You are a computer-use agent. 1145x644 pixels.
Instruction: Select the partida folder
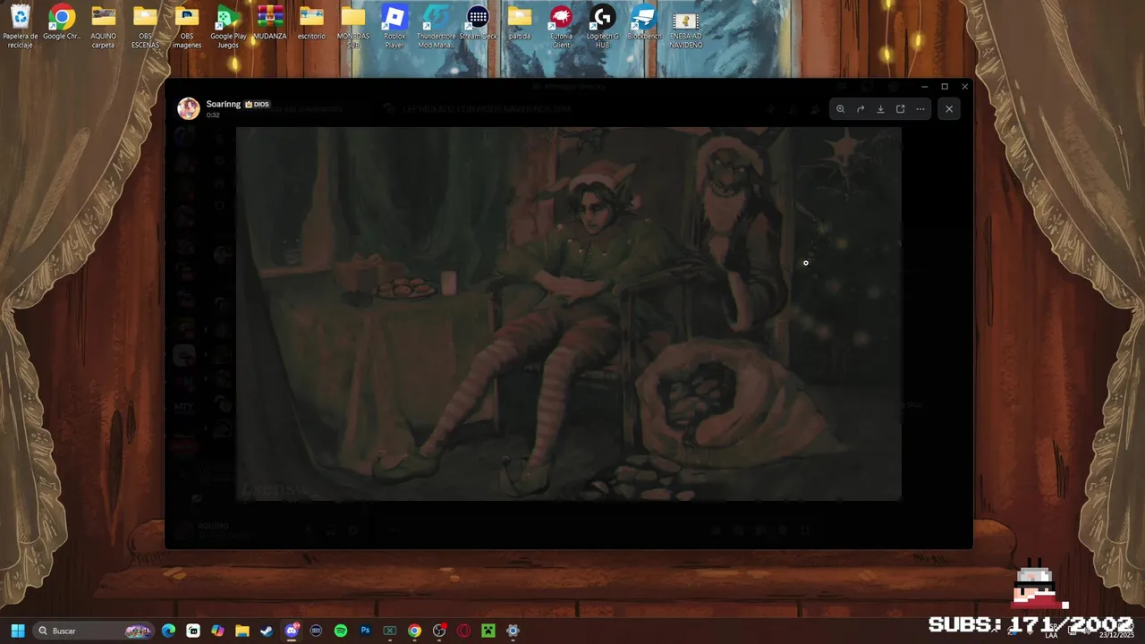tap(520, 23)
